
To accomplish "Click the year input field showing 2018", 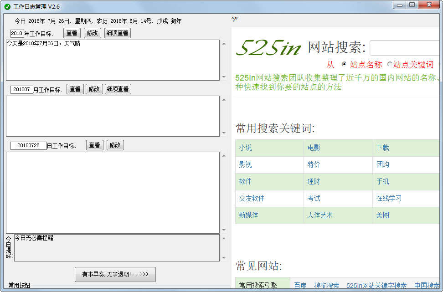I will 17,33.
